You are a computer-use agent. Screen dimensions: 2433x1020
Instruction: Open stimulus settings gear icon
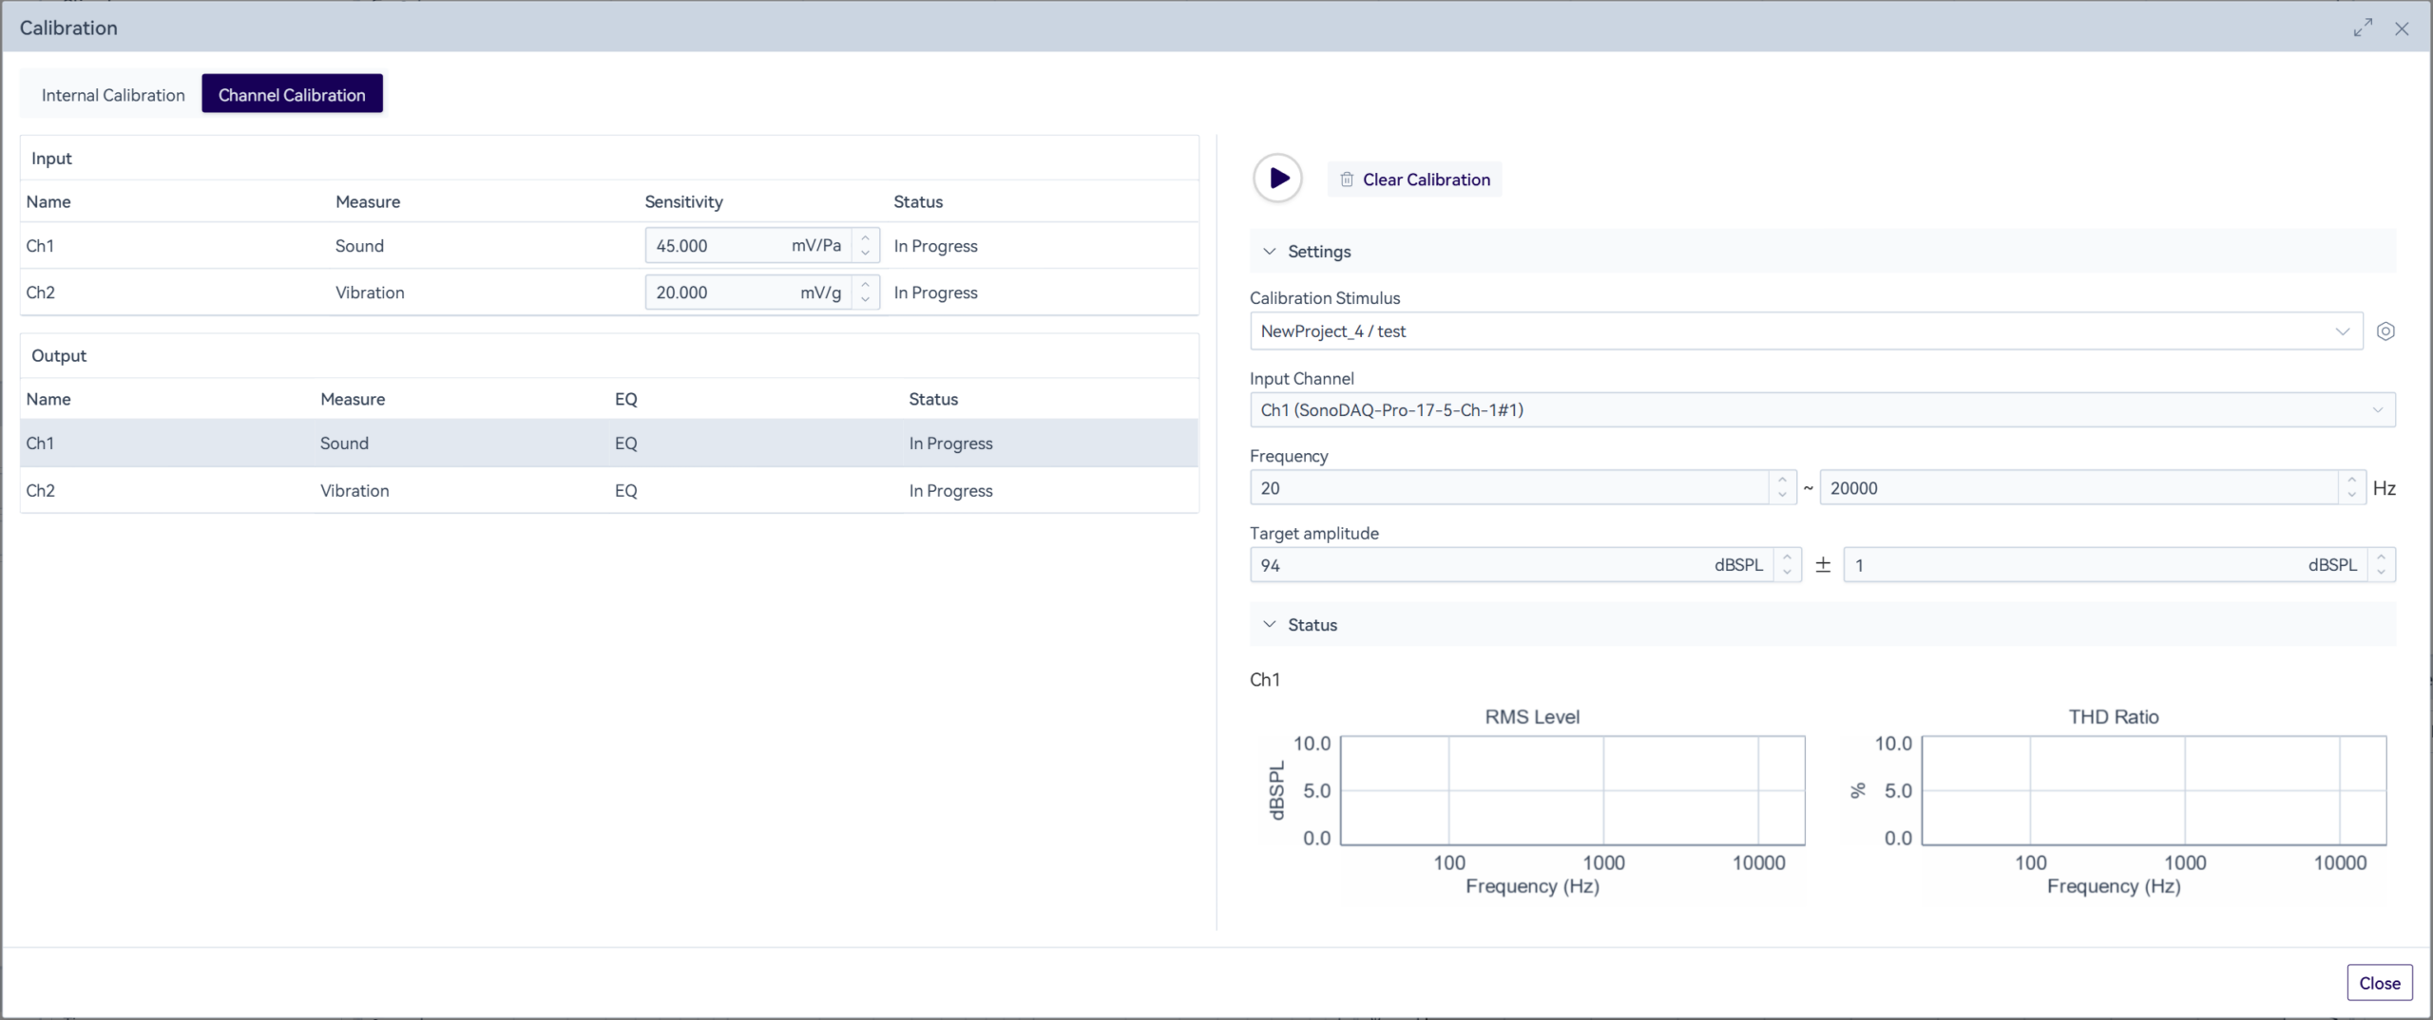pos(2385,331)
